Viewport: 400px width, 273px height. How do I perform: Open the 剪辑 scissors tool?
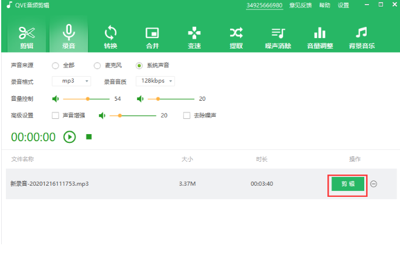point(27,36)
